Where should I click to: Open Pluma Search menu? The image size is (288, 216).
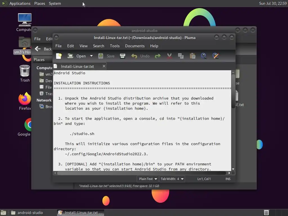tap(98, 46)
